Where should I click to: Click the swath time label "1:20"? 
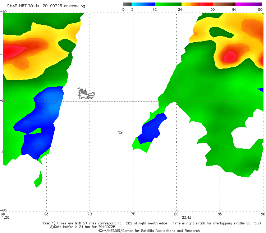tap(6, 218)
